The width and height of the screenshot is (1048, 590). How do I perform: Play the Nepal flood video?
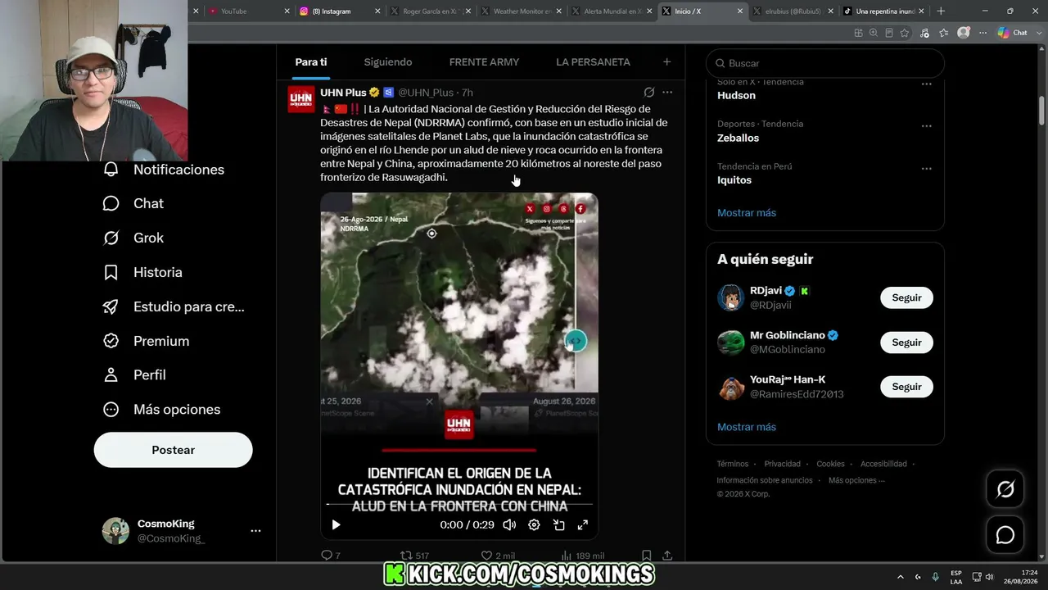pyautogui.click(x=336, y=525)
